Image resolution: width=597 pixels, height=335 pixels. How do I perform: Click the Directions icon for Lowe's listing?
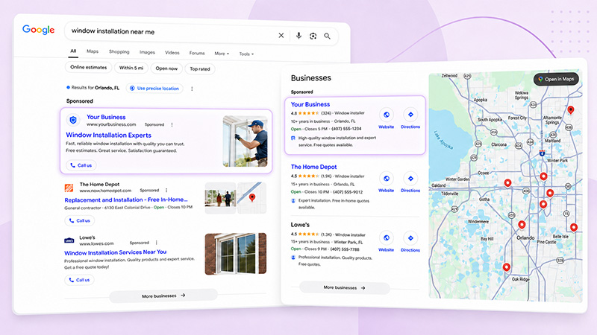click(410, 237)
